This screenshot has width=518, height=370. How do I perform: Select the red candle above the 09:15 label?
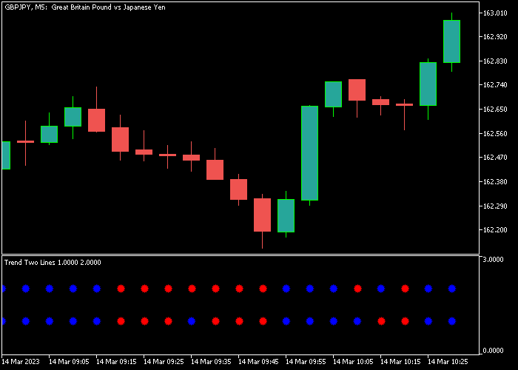click(96, 120)
